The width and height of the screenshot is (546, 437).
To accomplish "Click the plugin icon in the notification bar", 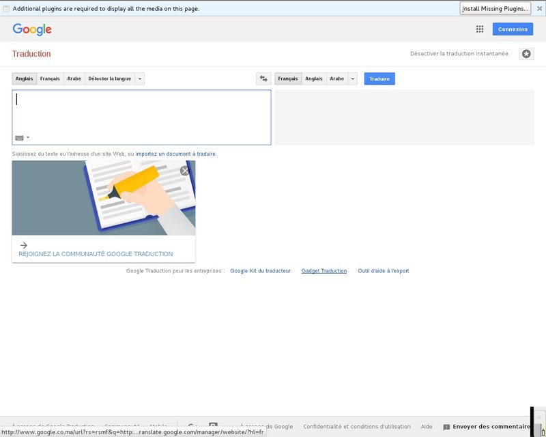I will coord(6,8).
